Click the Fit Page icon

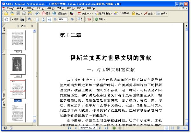(43, 19)
